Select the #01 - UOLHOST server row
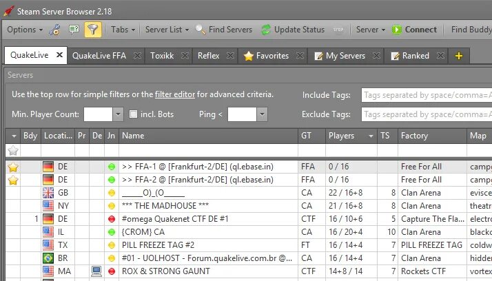This screenshot has width=492, height=281. point(207,258)
